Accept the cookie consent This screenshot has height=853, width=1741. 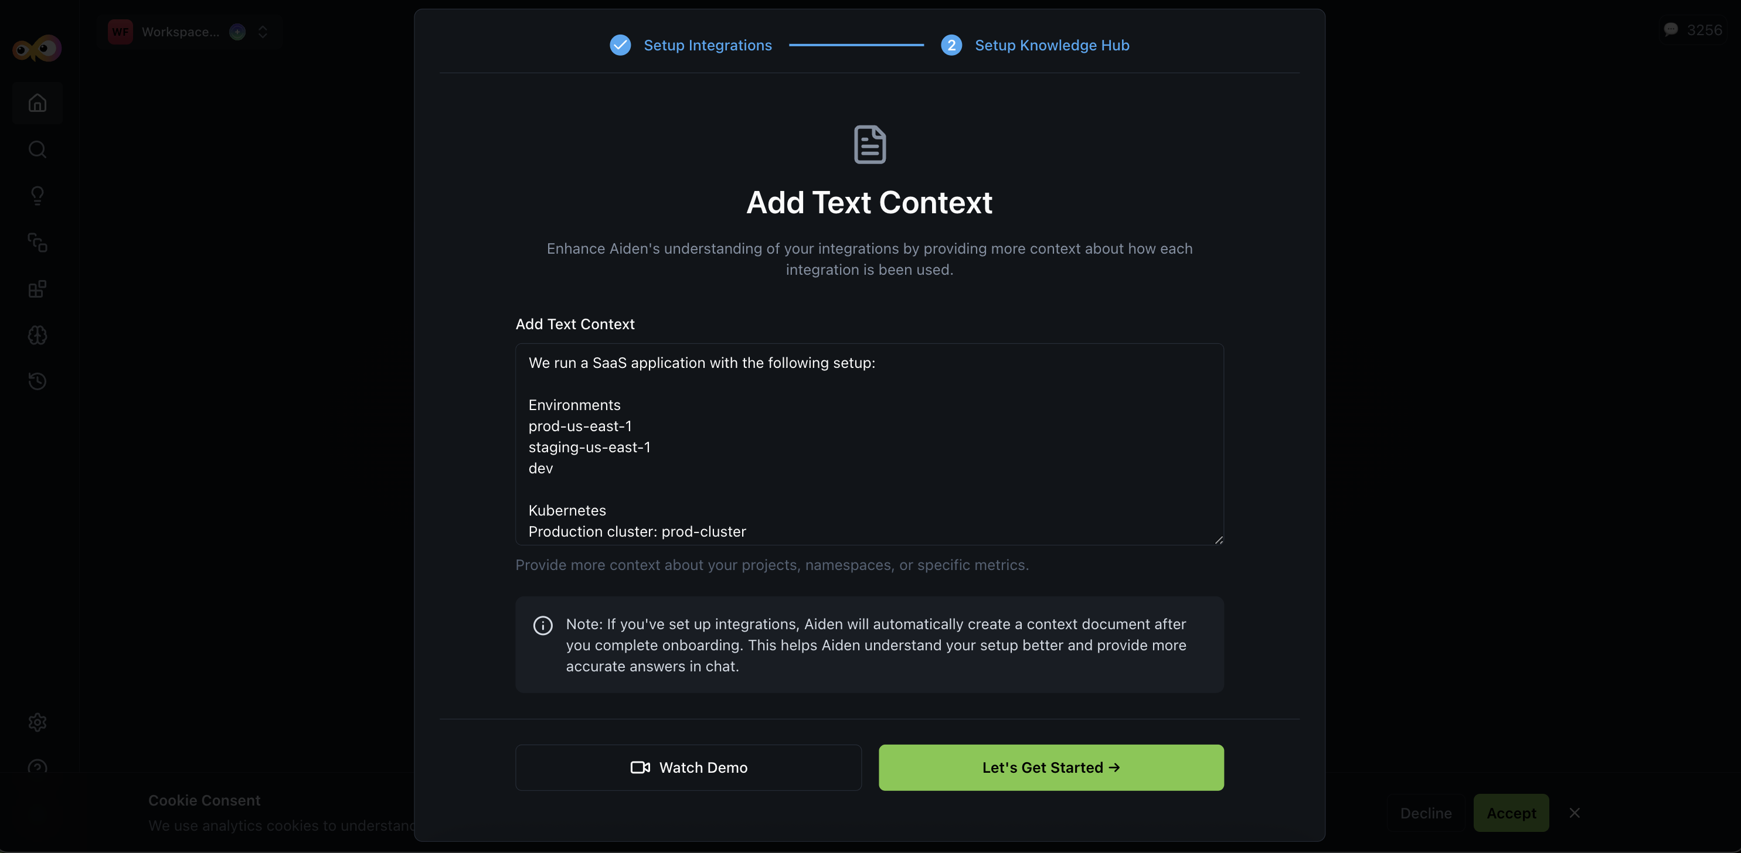[x=1511, y=813]
